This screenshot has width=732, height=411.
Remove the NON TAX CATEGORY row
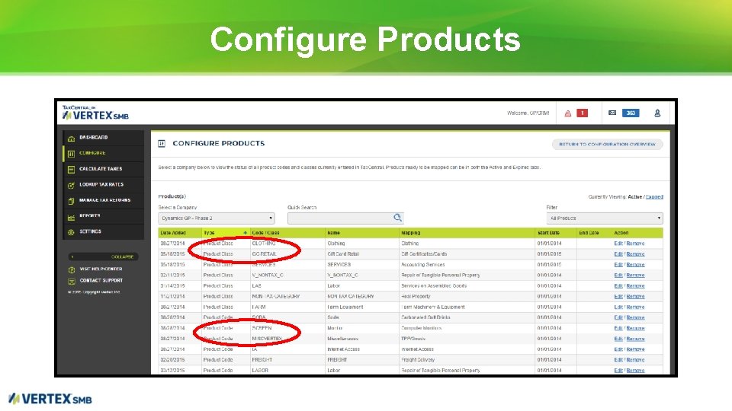click(x=635, y=296)
